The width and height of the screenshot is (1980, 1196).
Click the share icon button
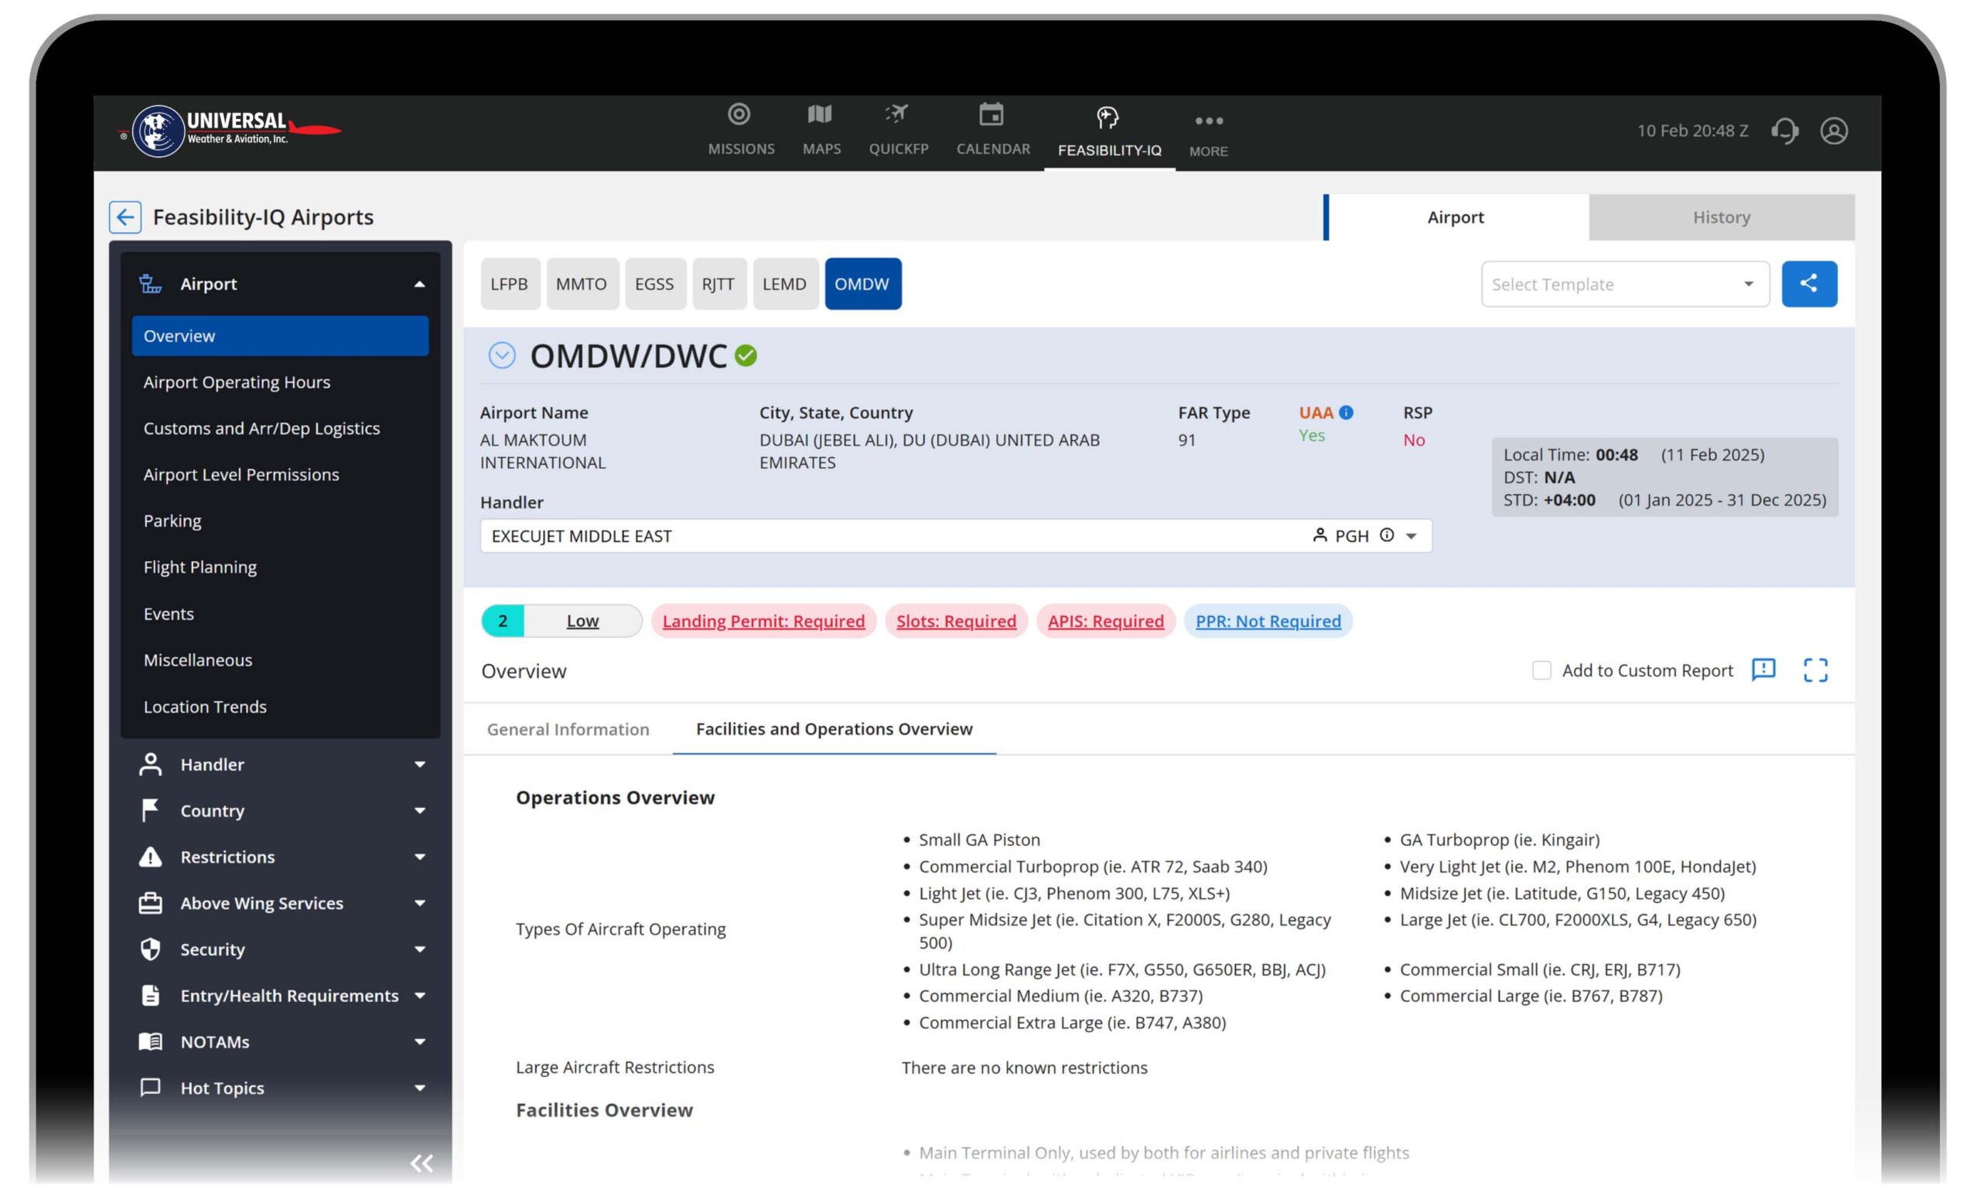pos(1808,284)
